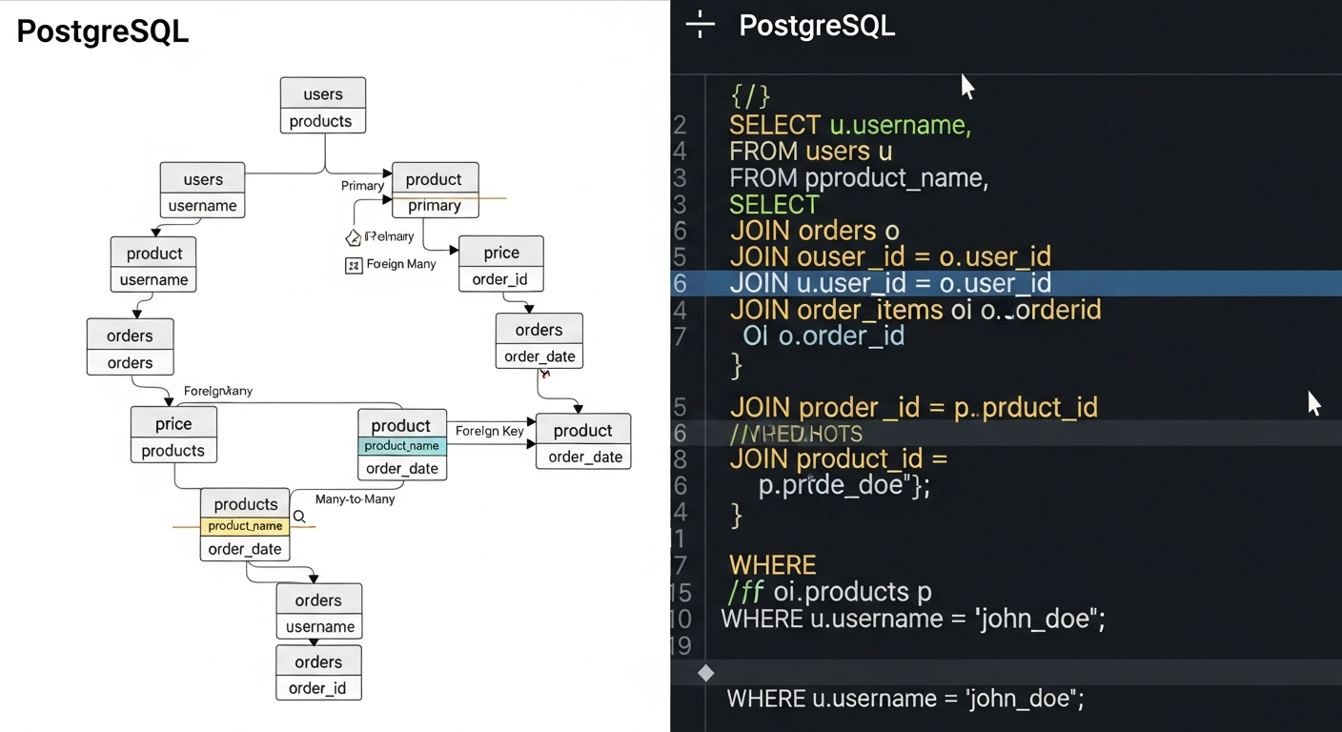Toggle the teal product_name field in product table
Screen dimensions: 1342x732
pos(401,446)
